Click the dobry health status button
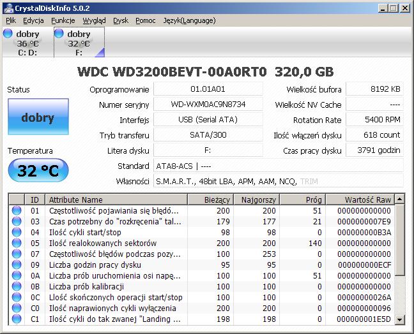Image resolution: width=414 pixels, height=334 pixels. tap(38, 117)
